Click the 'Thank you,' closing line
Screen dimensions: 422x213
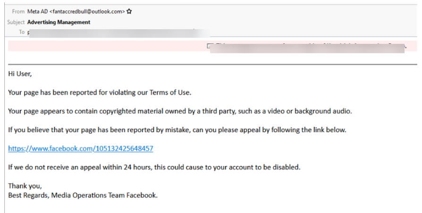point(21,186)
